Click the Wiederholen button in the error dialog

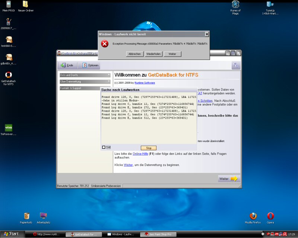point(153,54)
